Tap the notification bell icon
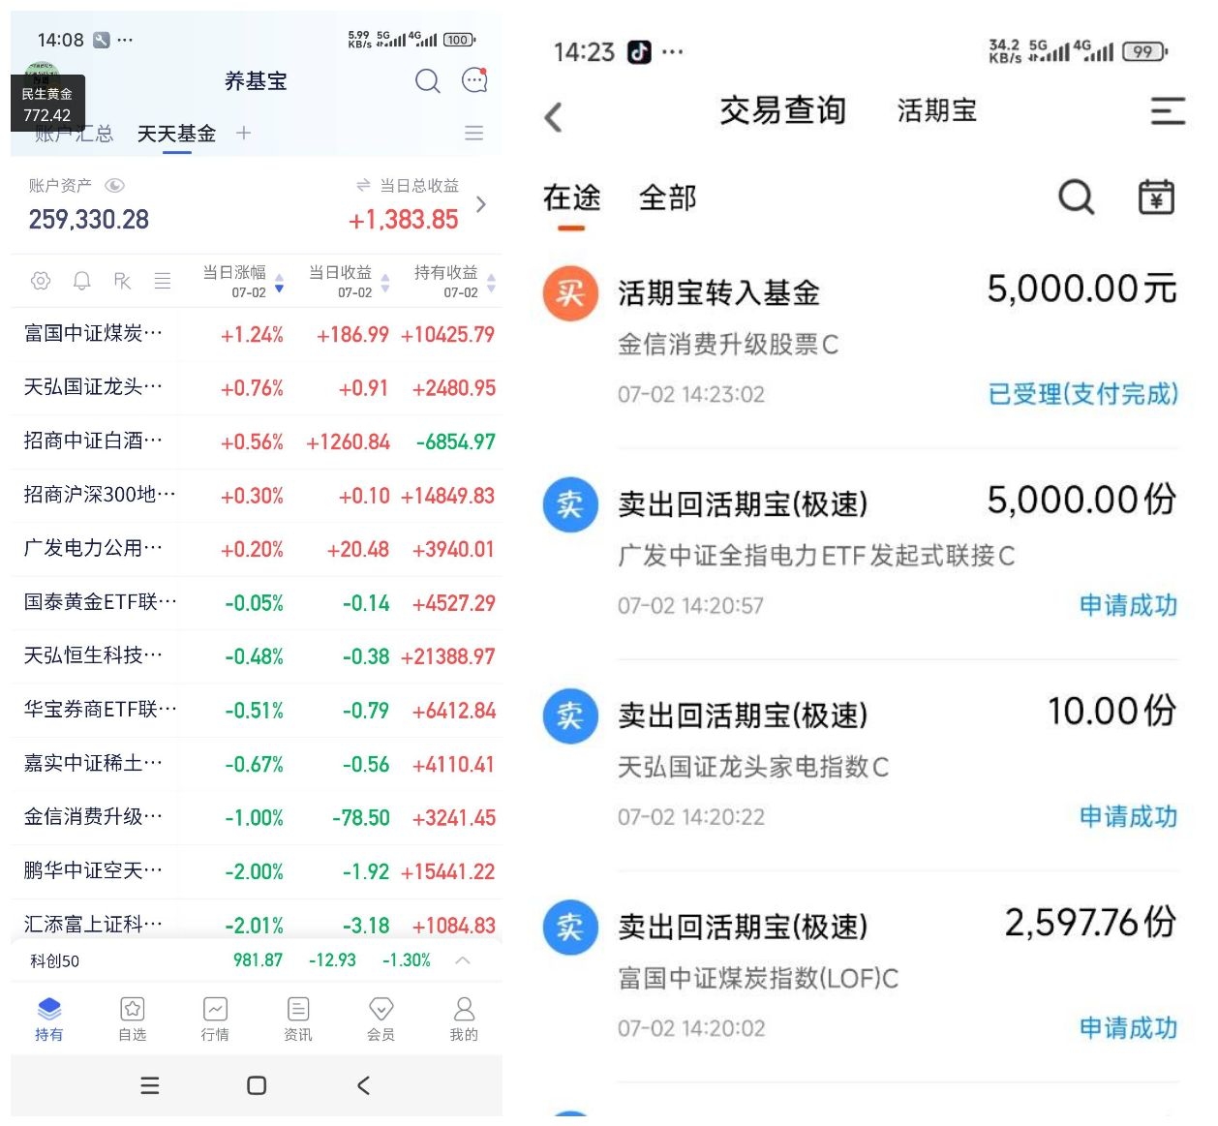This screenshot has width=1218, height=1126. [x=81, y=281]
